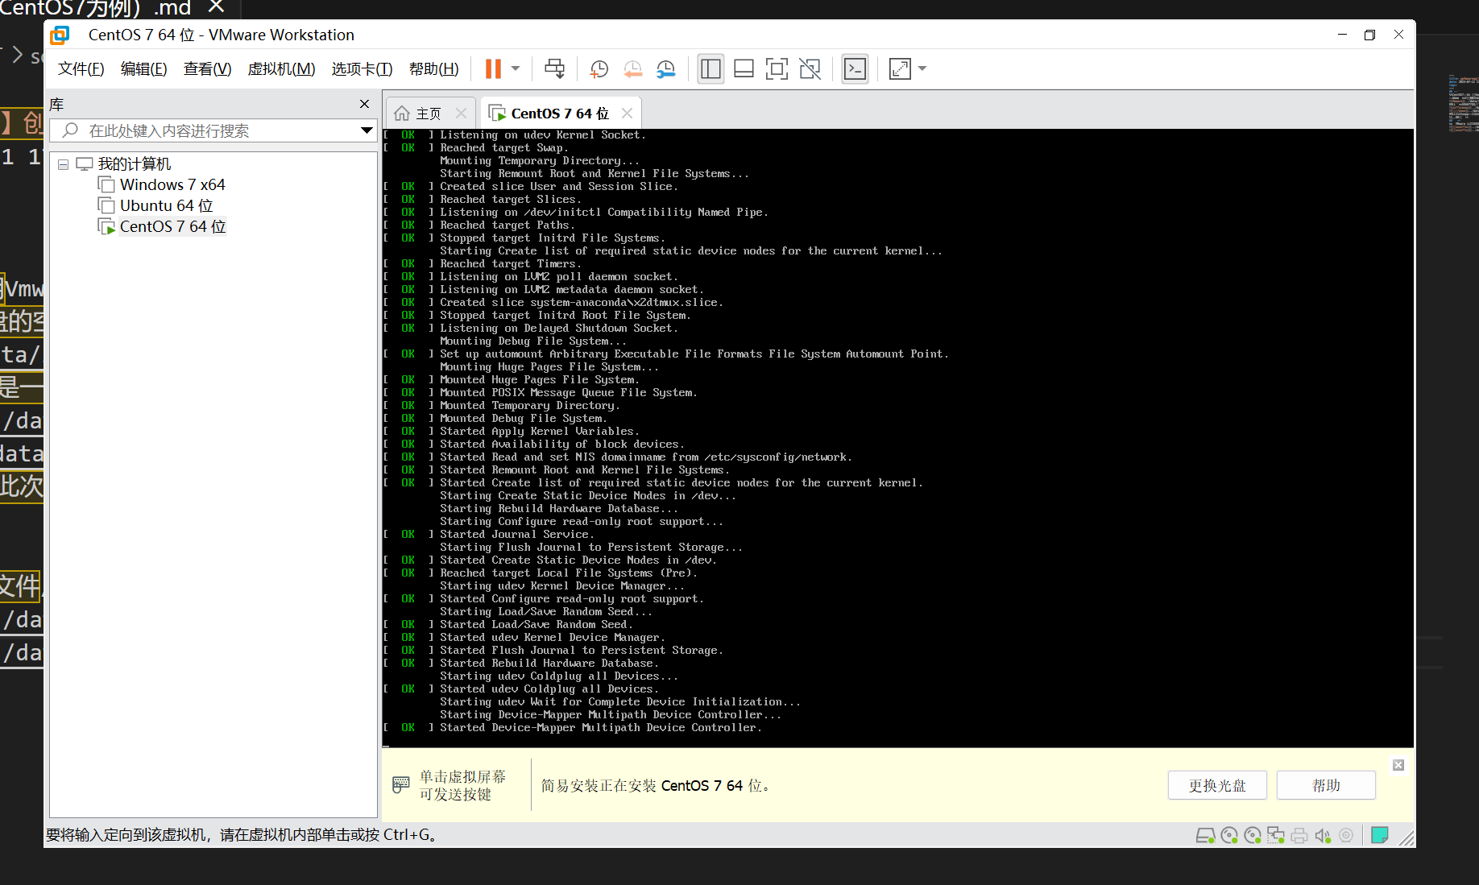Click the printer status icon
The width and height of the screenshot is (1479, 885).
click(1299, 836)
